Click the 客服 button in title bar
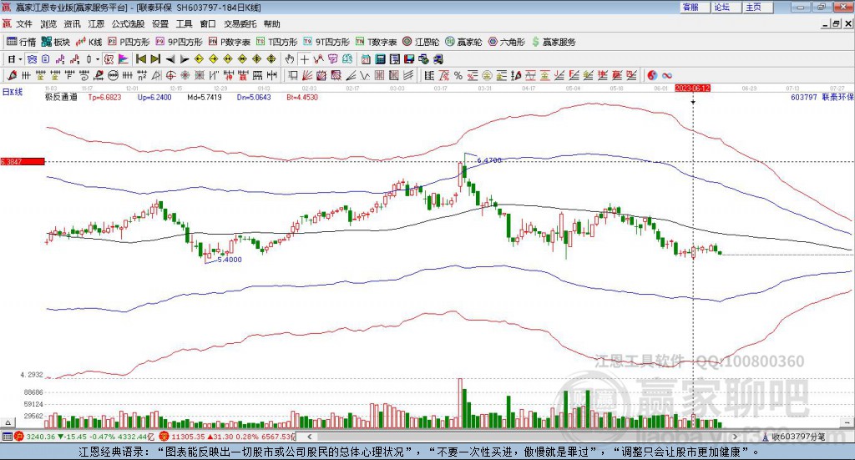Image resolution: width=855 pixels, height=460 pixels. click(695, 7)
